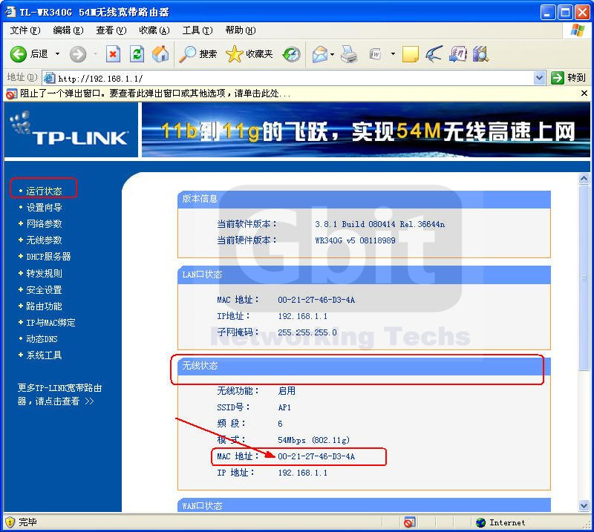Screen dimensions: 594x532
Task: Print the page with the printer icon
Action: [349, 54]
